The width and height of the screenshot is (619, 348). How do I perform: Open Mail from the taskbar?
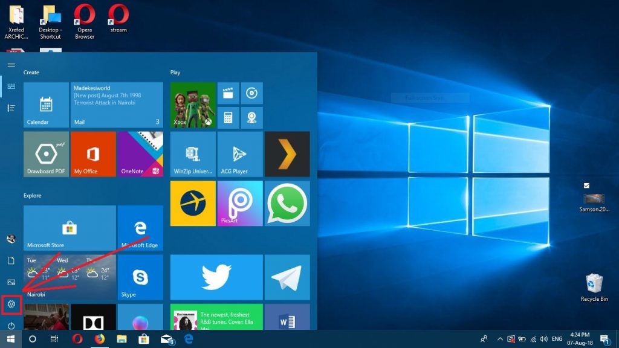pyautogui.click(x=167, y=340)
